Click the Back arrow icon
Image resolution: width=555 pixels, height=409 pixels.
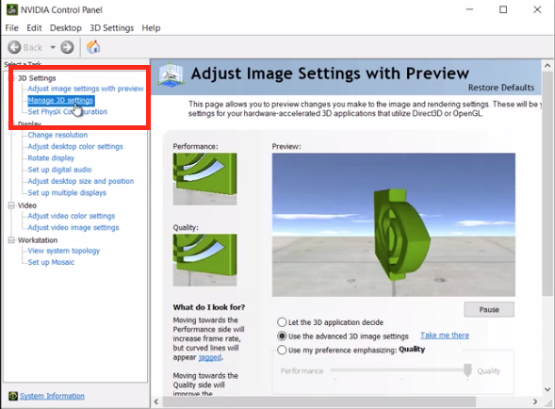[x=14, y=47]
